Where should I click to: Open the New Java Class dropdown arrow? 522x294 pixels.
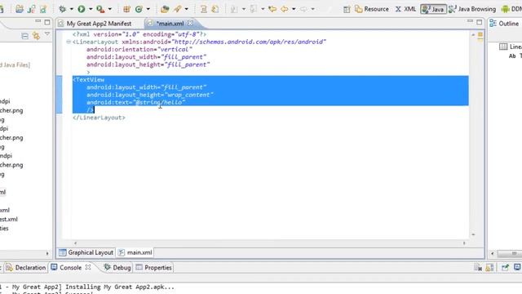pos(148,9)
